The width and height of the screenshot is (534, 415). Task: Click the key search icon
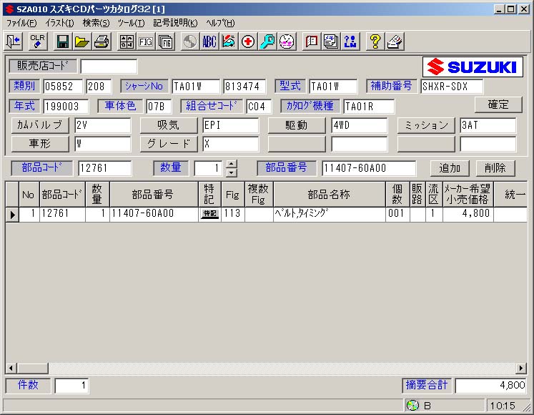267,41
